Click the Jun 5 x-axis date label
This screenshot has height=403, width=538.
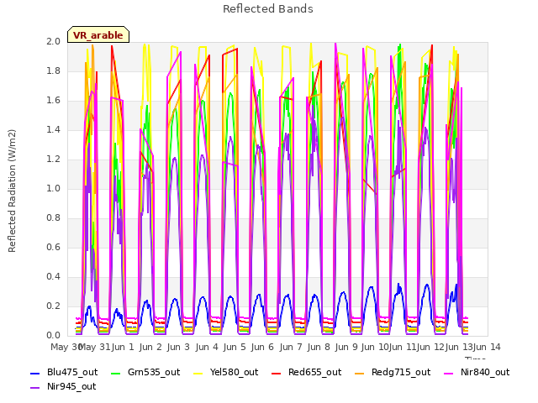tap(235, 347)
